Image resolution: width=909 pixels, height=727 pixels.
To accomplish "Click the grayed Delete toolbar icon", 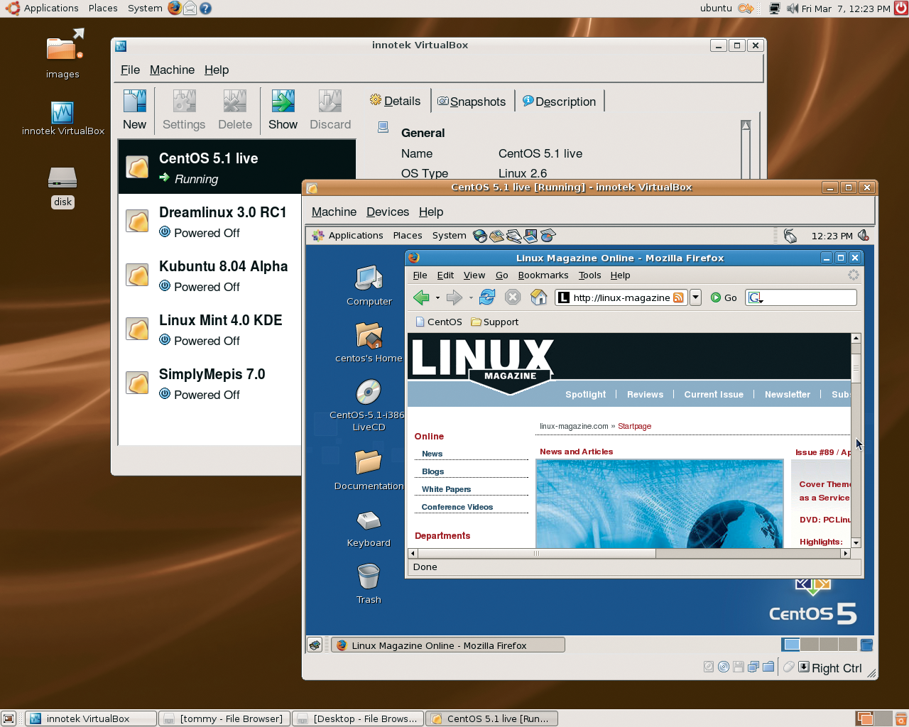I will tap(235, 101).
